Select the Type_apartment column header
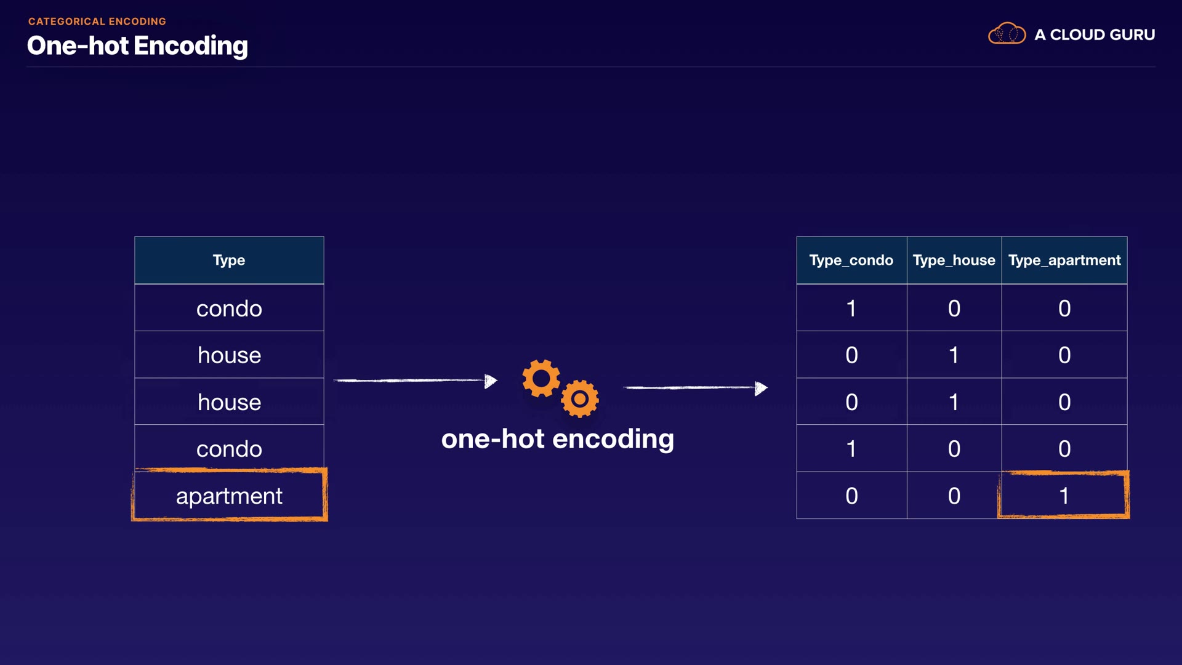 1064,260
